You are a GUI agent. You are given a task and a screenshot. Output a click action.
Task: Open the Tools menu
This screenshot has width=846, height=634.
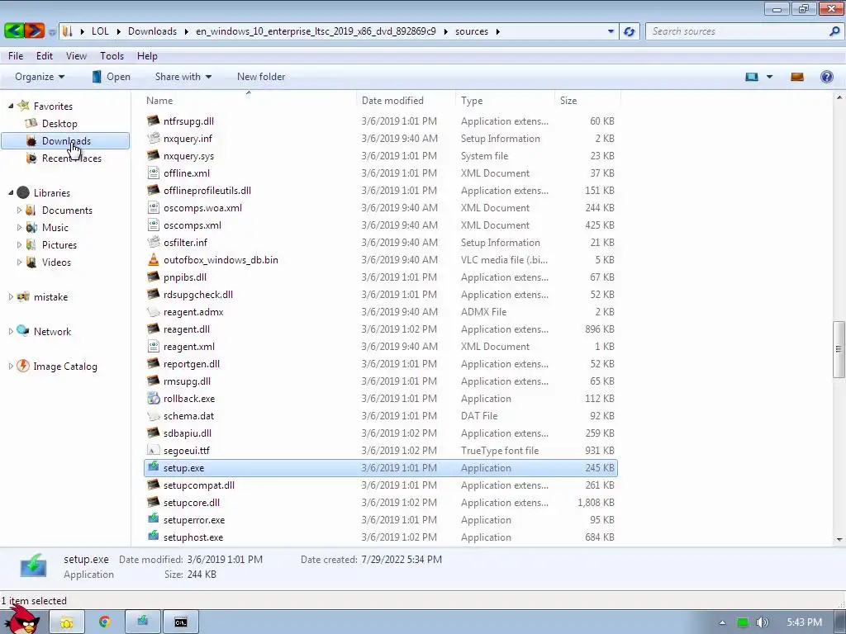click(112, 55)
